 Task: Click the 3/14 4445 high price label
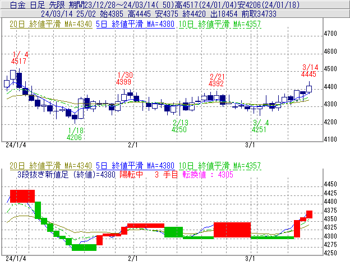(309, 71)
